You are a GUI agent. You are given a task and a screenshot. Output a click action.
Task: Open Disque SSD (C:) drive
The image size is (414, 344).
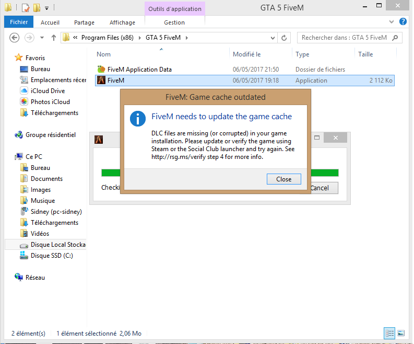(52, 256)
